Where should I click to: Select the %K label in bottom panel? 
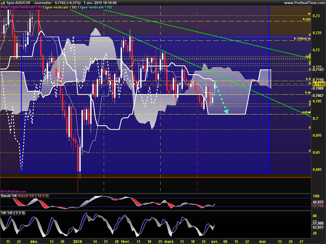[x=4, y=213]
